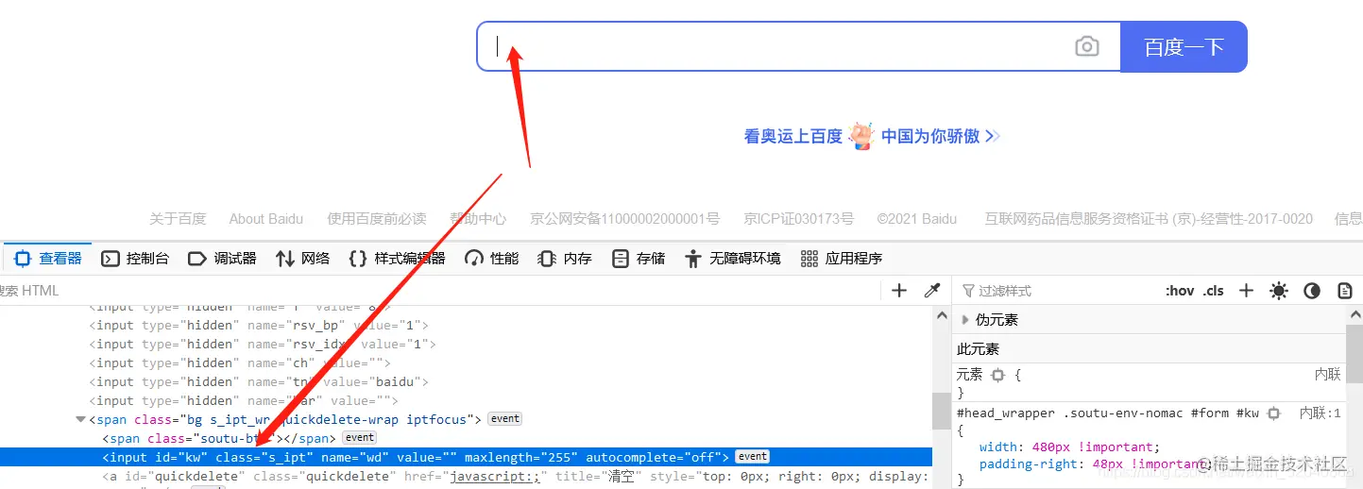Toggle print media simulation page icon
This screenshot has width=1363, height=489.
1345,291
